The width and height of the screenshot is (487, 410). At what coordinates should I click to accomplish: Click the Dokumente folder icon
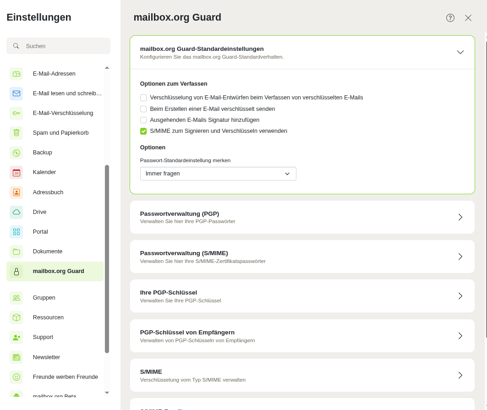(x=16, y=251)
